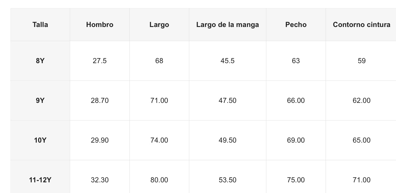Select the Largo column header
Viewport: 396px width, 193px height.
pyautogui.click(x=159, y=25)
